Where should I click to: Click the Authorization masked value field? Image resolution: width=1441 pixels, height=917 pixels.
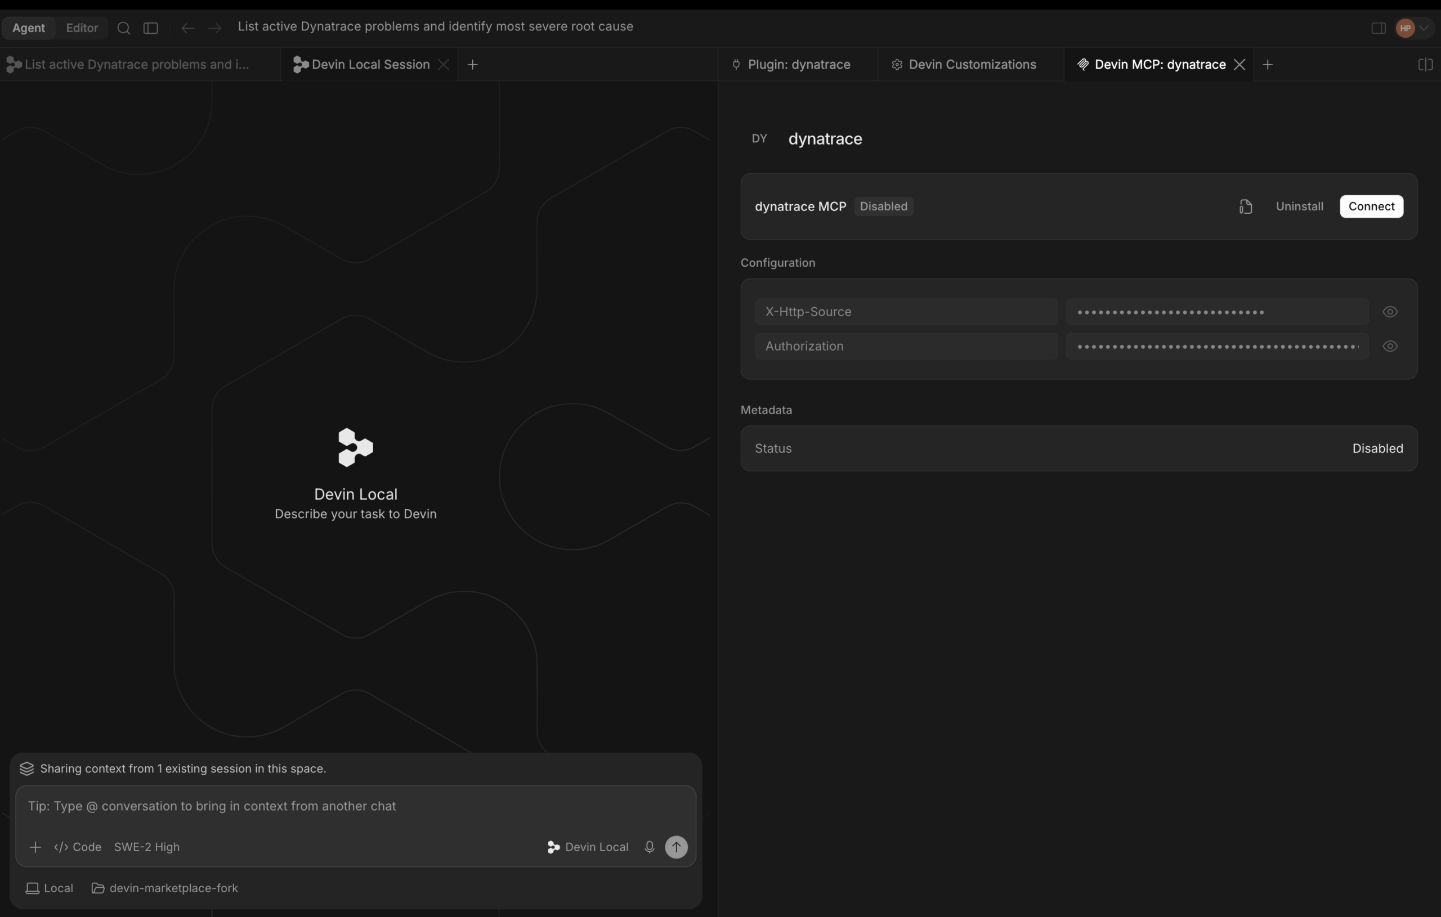click(x=1216, y=347)
